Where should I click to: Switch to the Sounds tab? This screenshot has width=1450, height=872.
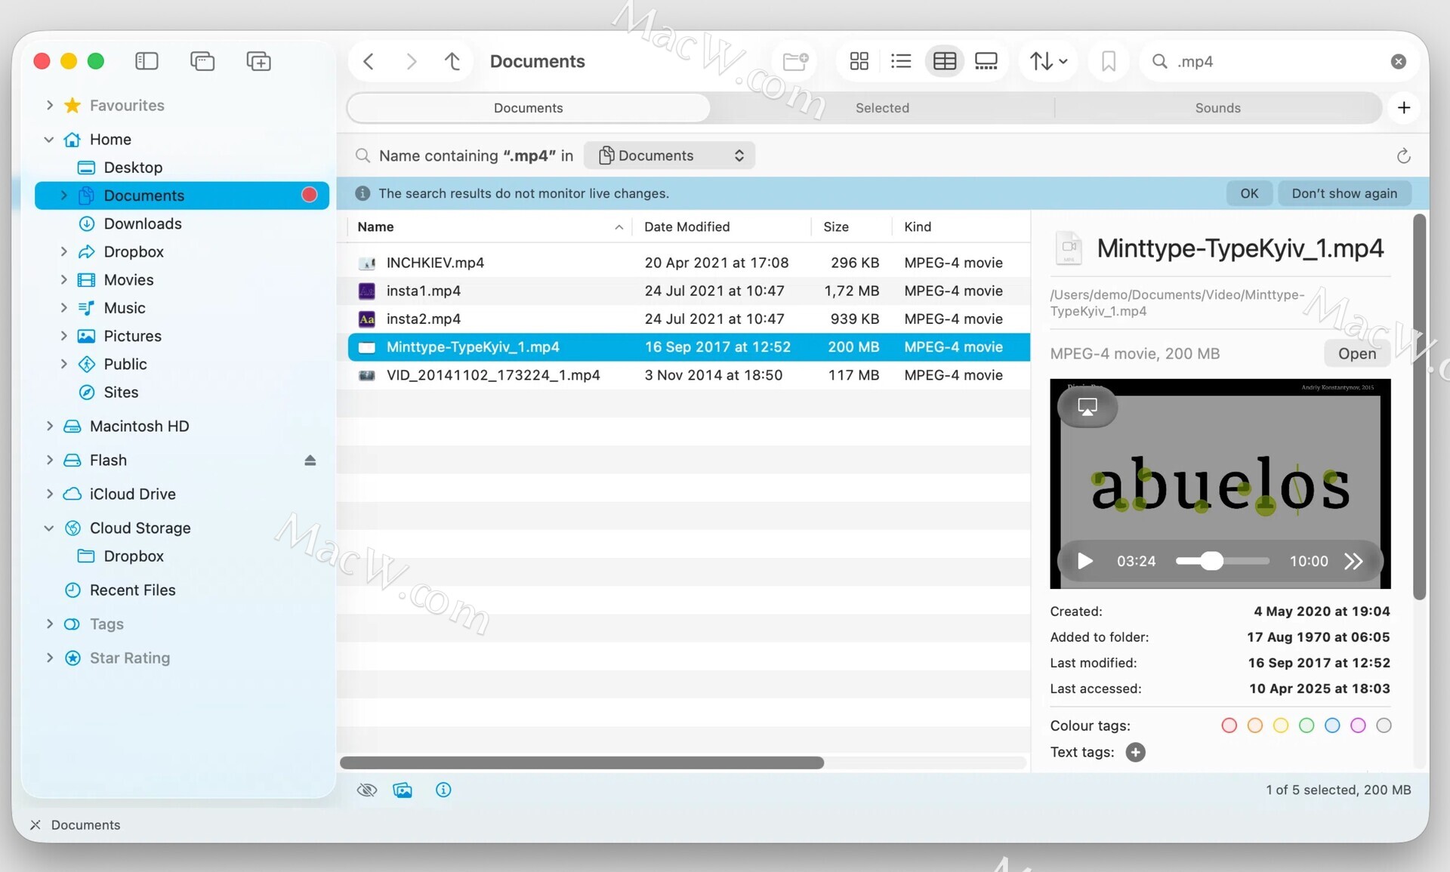click(1217, 108)
